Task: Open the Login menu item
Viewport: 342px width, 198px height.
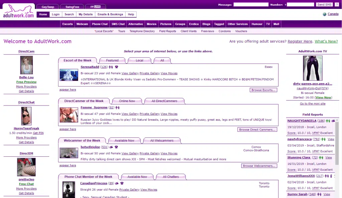Action: (x=56, y=14)
